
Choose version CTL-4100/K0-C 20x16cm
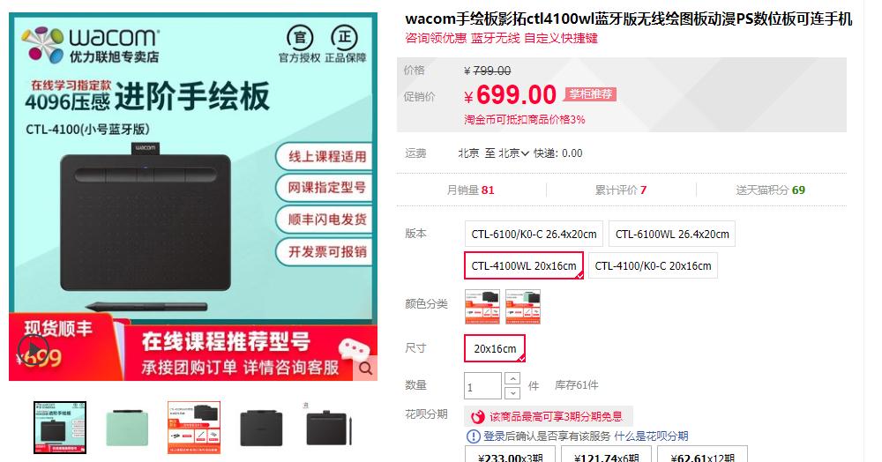[653, 266]
